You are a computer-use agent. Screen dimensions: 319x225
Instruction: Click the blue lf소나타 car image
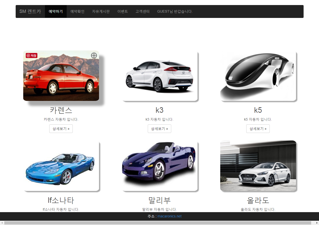[x=61, y=166]
